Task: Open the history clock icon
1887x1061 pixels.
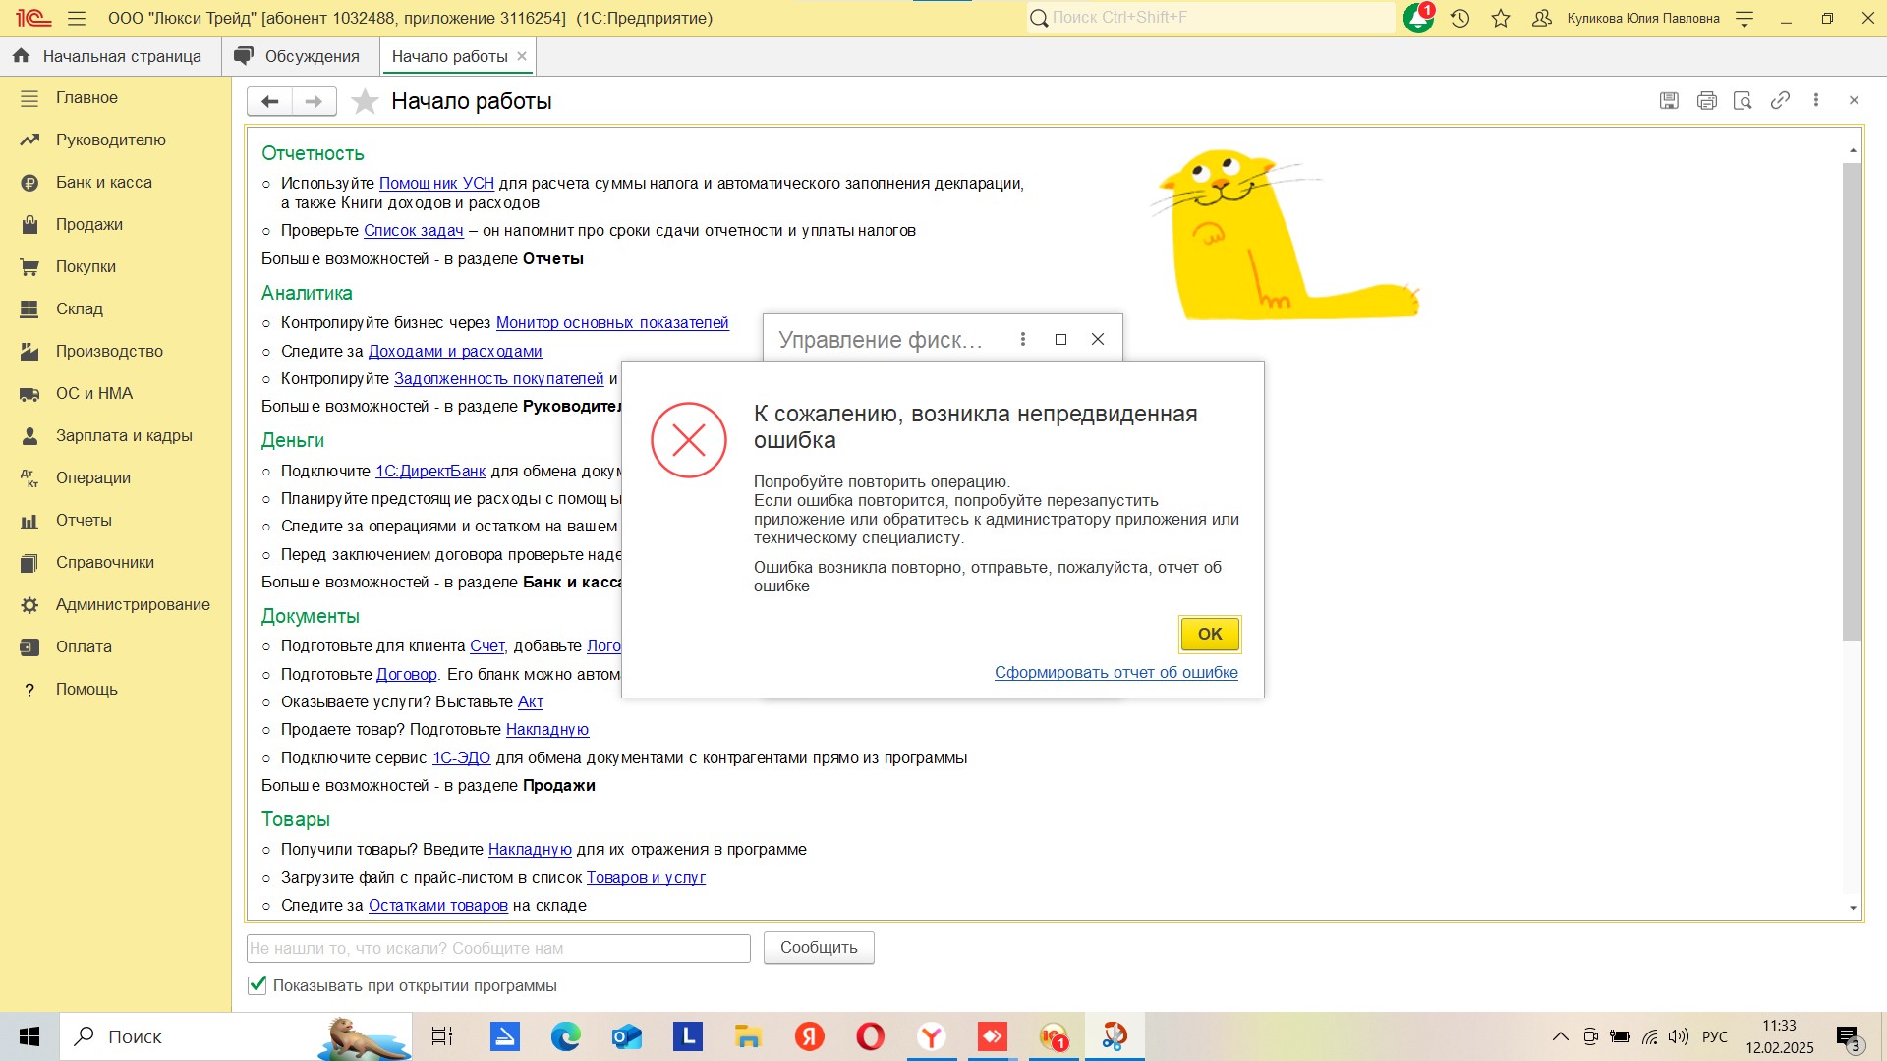Action: tap(1460, 18)
